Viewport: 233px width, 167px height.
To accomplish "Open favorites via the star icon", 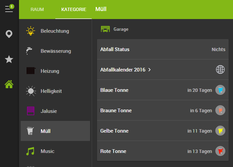I will tap(9, 59).
